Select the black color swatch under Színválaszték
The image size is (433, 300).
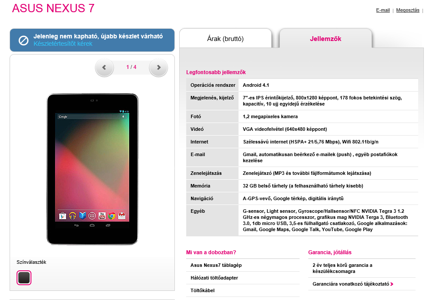click(24, 278)
